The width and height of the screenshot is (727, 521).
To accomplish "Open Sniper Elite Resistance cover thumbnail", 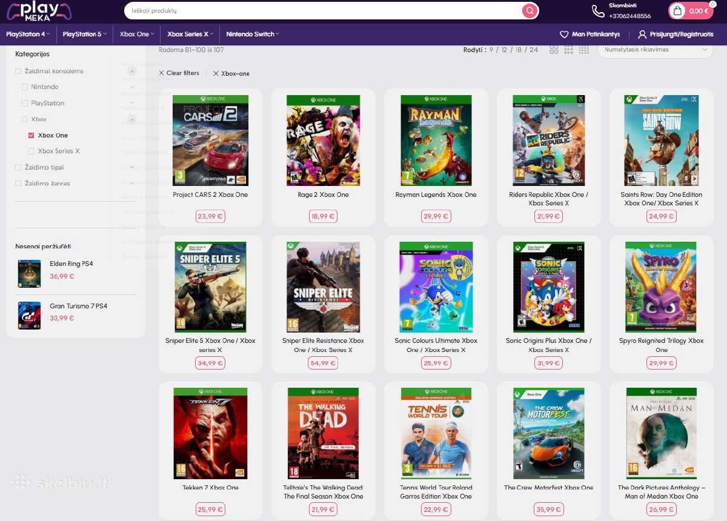I will click(323, 287).
